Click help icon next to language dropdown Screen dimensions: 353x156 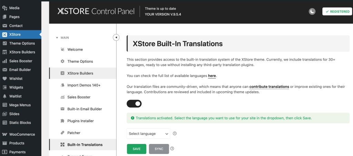tap(175, 134)
